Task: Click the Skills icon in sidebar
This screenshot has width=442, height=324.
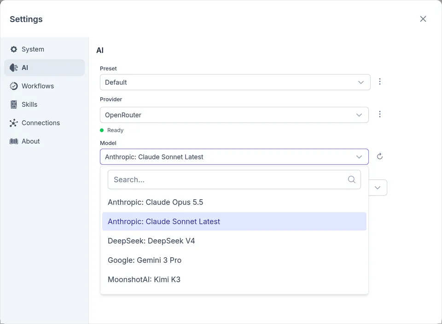Action: pyautogui.click(x=13, y=104)
